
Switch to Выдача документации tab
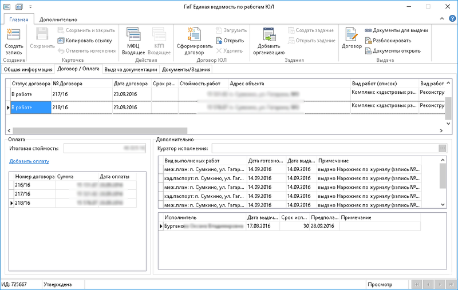[x=131, y=70]
